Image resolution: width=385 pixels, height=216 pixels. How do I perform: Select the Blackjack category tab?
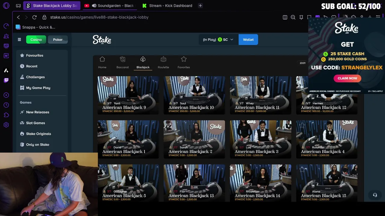click(x=143, y=63)
